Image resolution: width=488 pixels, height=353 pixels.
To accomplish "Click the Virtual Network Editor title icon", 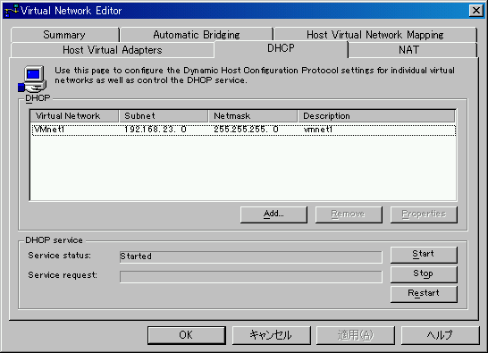I will point(12,11).
